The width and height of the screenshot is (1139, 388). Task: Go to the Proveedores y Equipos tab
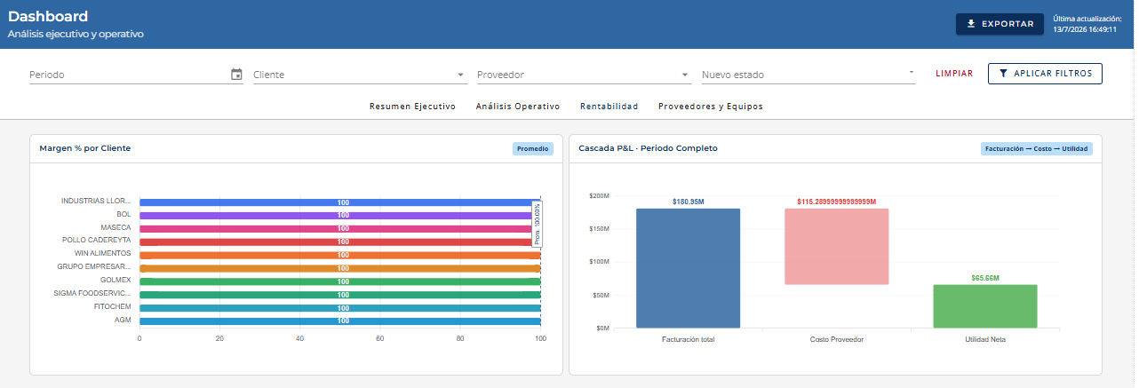(711, 107)
